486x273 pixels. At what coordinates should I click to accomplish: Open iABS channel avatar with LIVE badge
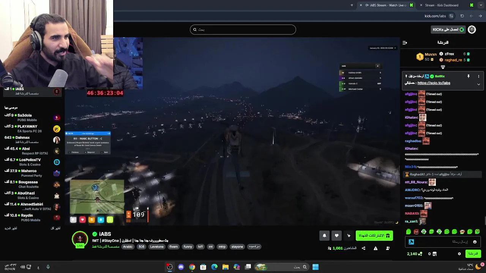pyautogui.click(x=80, y=240)
